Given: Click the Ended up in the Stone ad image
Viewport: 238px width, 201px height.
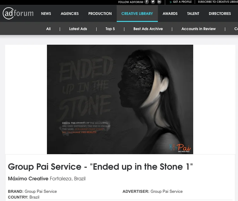Looking at the screenshot, I should [x=120, y=99].
